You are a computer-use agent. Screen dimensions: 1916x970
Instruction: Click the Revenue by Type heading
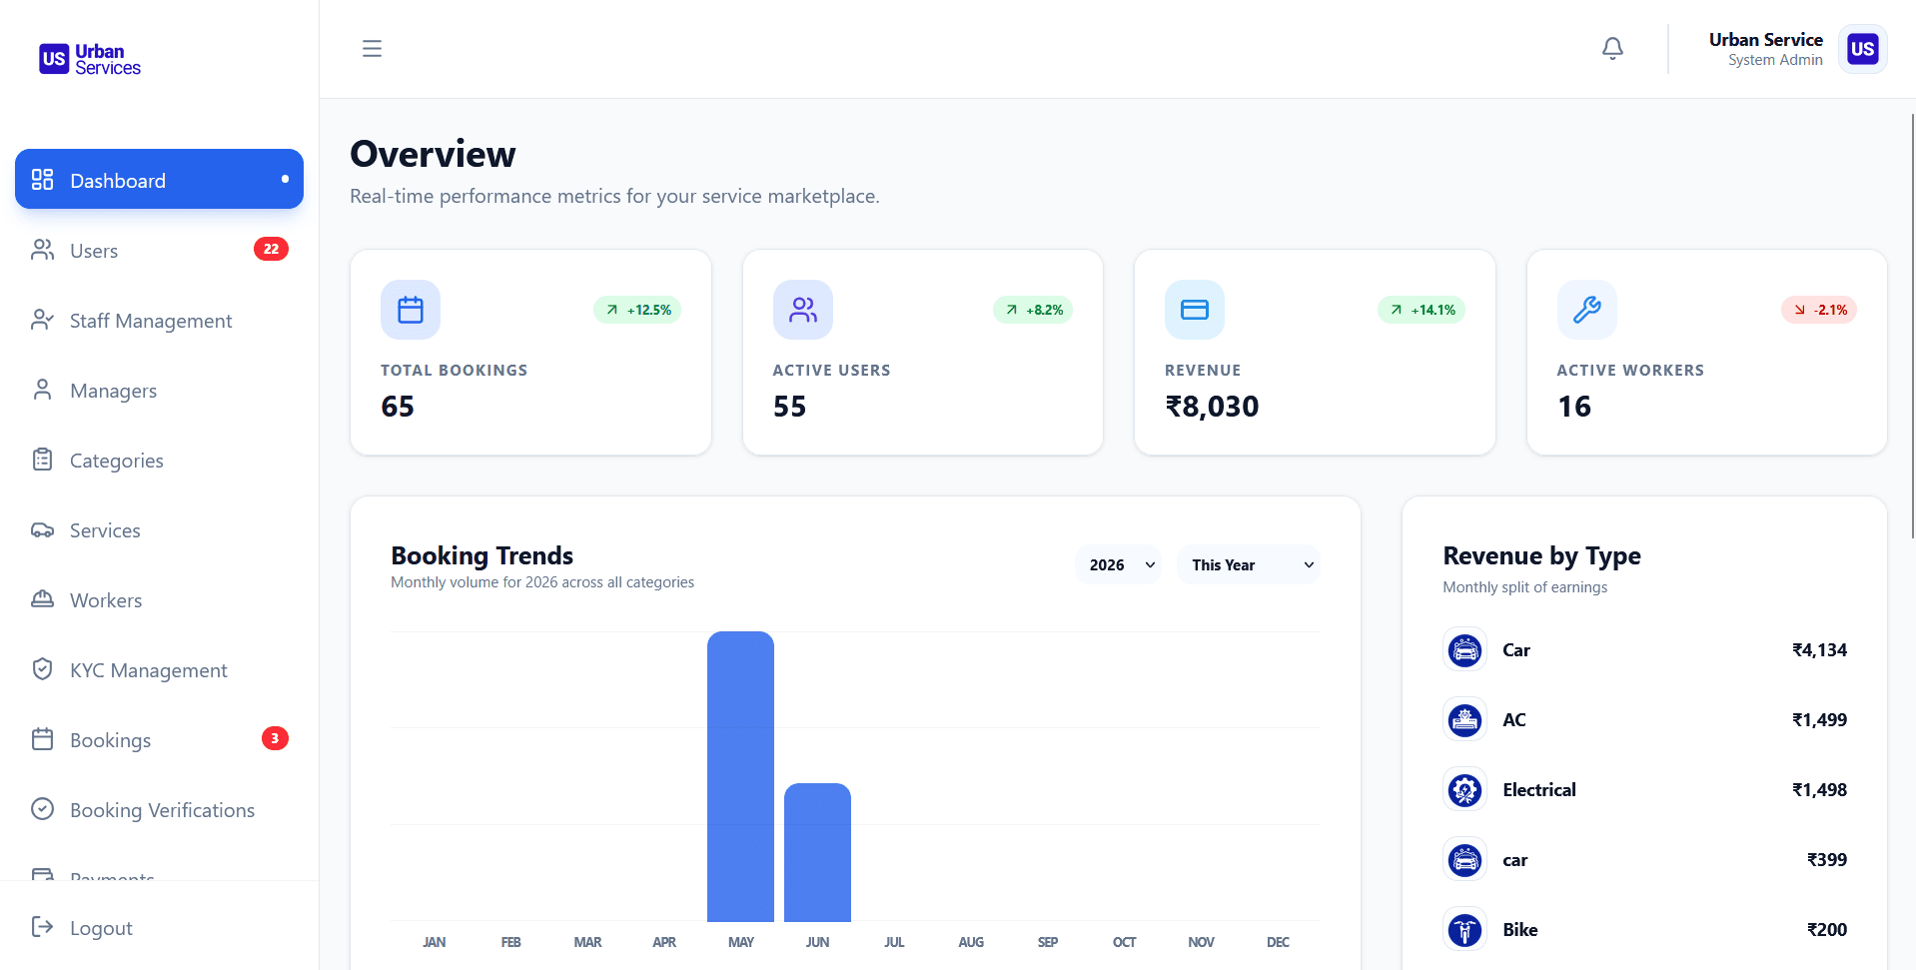(x=1541, y=556)
